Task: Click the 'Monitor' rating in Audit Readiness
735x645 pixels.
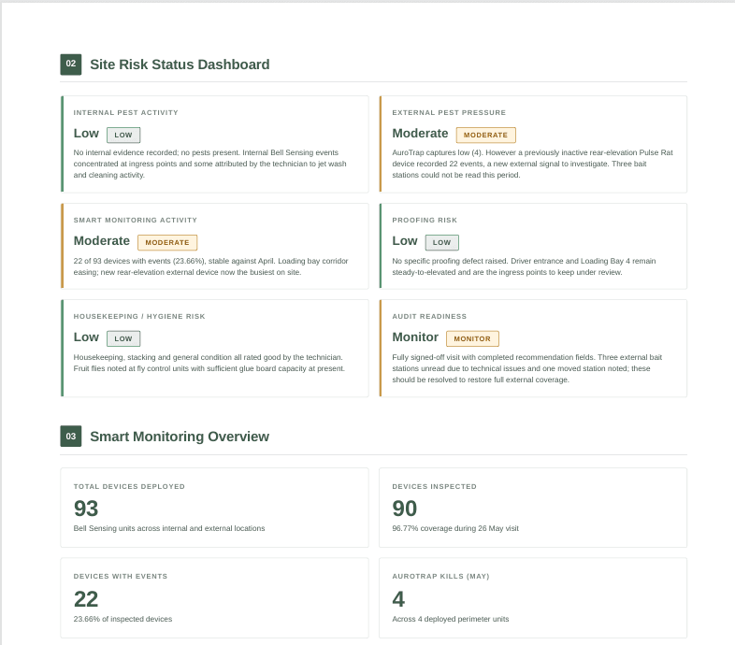Action: [415, 337]
